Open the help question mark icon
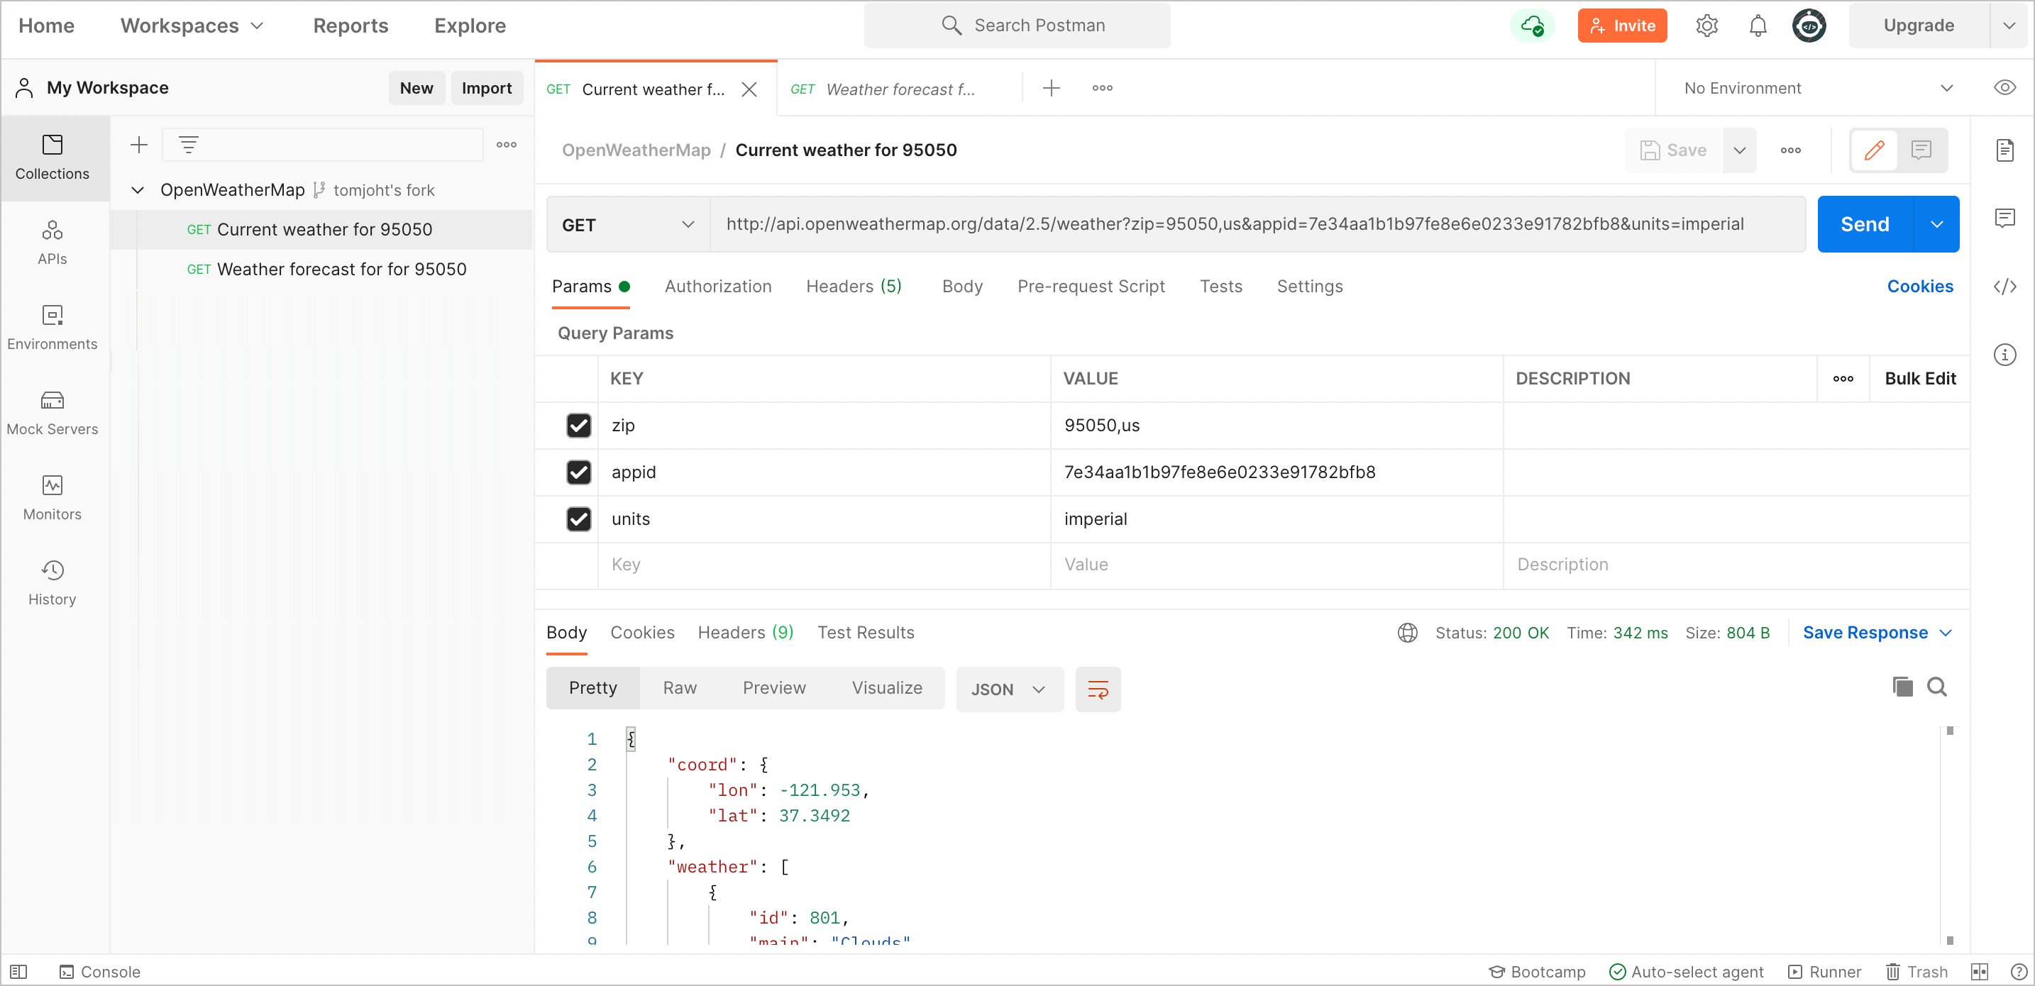2035x986 pixels. [2019, 972]
